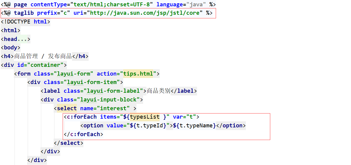Screen dimensions: 351x165
Task: Click the closing </select> tag
Action: pyautogui.click(x=68, y=143)
